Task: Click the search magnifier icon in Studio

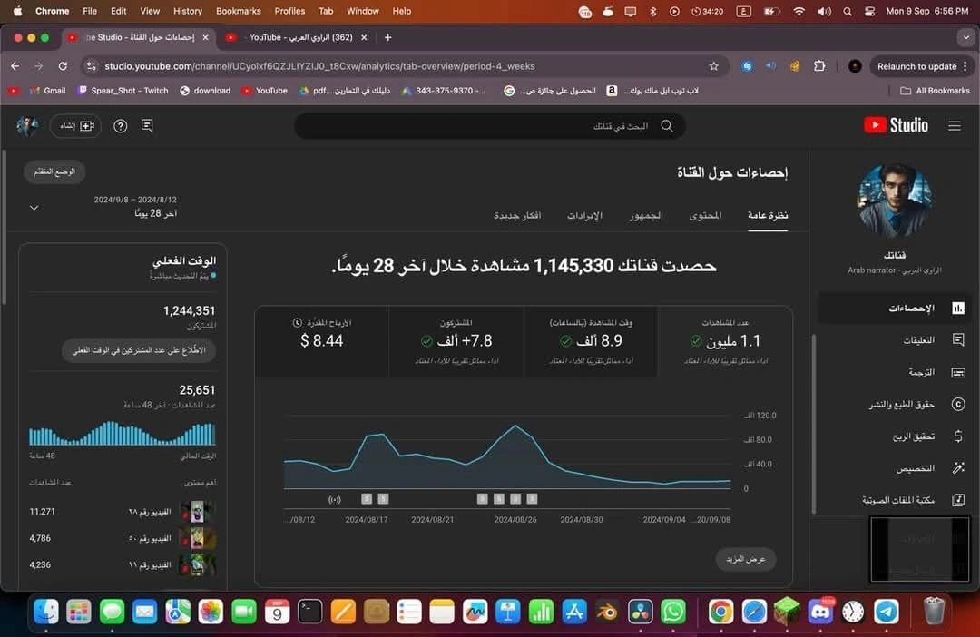Action: click(667, 126)
